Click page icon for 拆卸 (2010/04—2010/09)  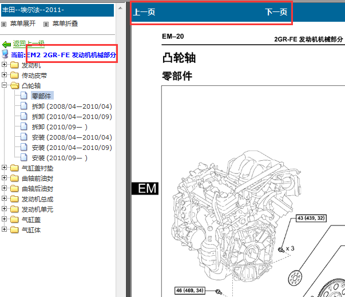click(x=24, y=116)
